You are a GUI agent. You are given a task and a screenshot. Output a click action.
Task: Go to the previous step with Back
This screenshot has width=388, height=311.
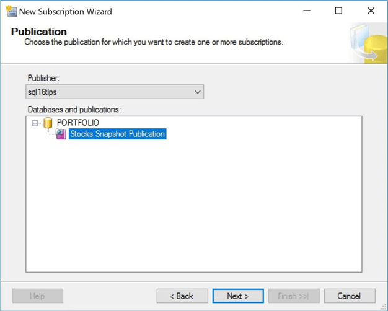click(x=182, y=296)
